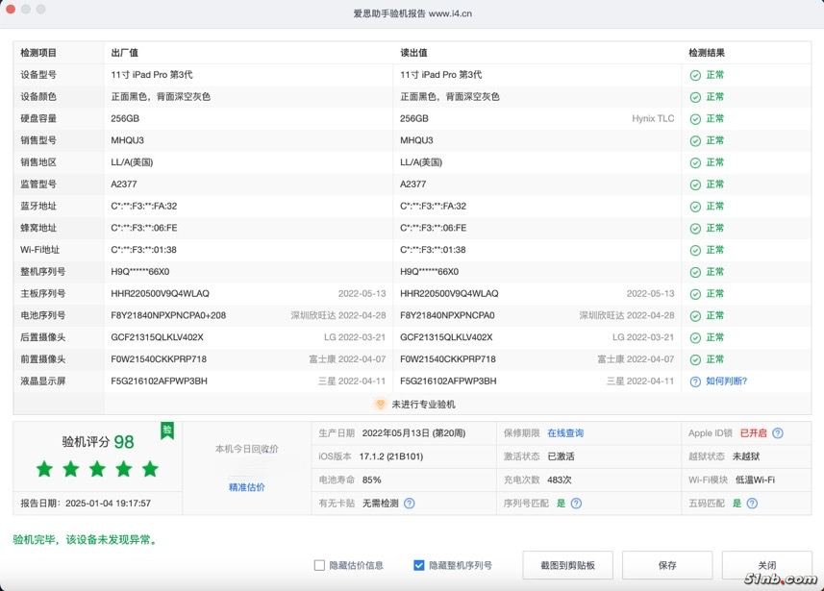Click the green check icon in the 设备型号 row
The width and height of the screenshot is (824, 591).
pyautogui.click(x=695, y=75)
